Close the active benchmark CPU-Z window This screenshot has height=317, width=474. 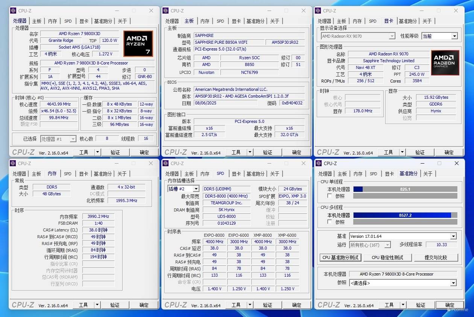click(x=456, y=163)
